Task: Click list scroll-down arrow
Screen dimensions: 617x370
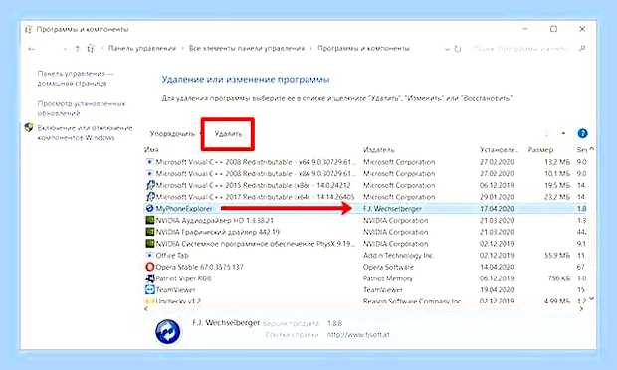Action: 591,299
